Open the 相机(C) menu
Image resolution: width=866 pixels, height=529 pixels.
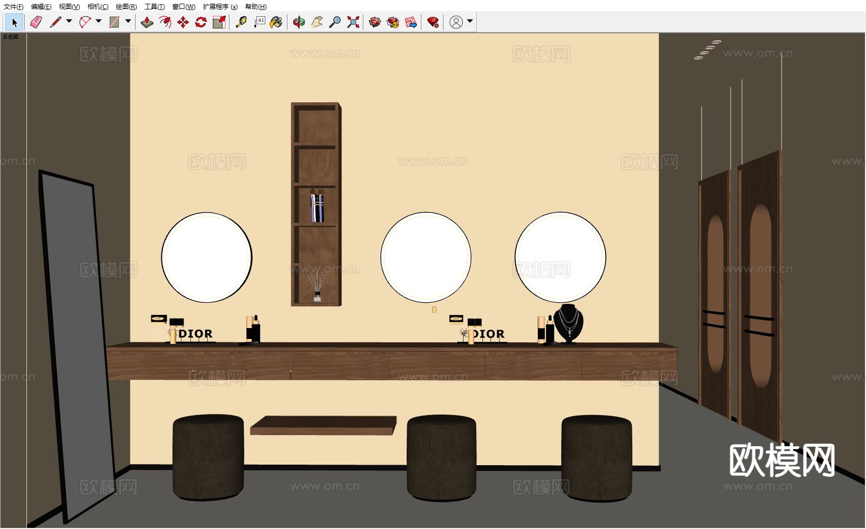coord(98,7)
